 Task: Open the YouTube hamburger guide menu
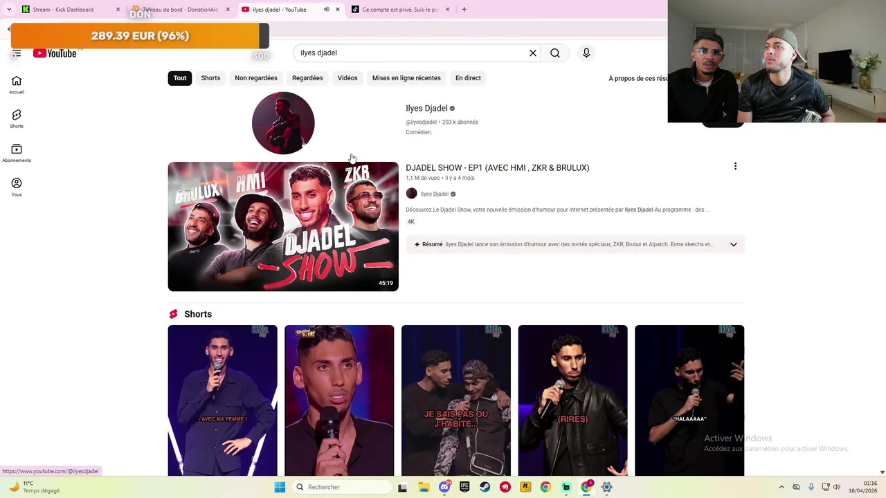[17, 53]
